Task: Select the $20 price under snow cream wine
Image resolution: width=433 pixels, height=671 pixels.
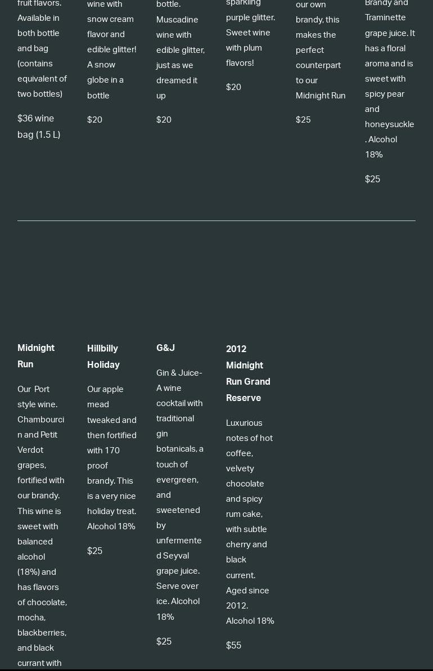Action: (94, 120)
